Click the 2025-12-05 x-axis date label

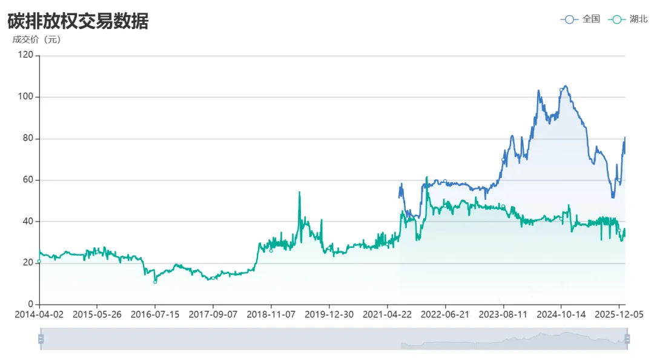[x=619, y=315]
